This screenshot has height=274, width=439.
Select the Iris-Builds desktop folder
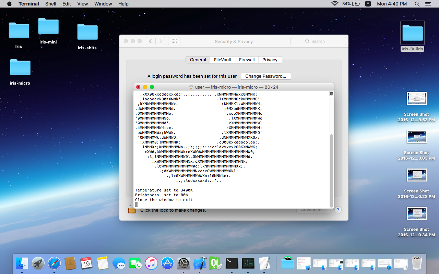point(413,36)
